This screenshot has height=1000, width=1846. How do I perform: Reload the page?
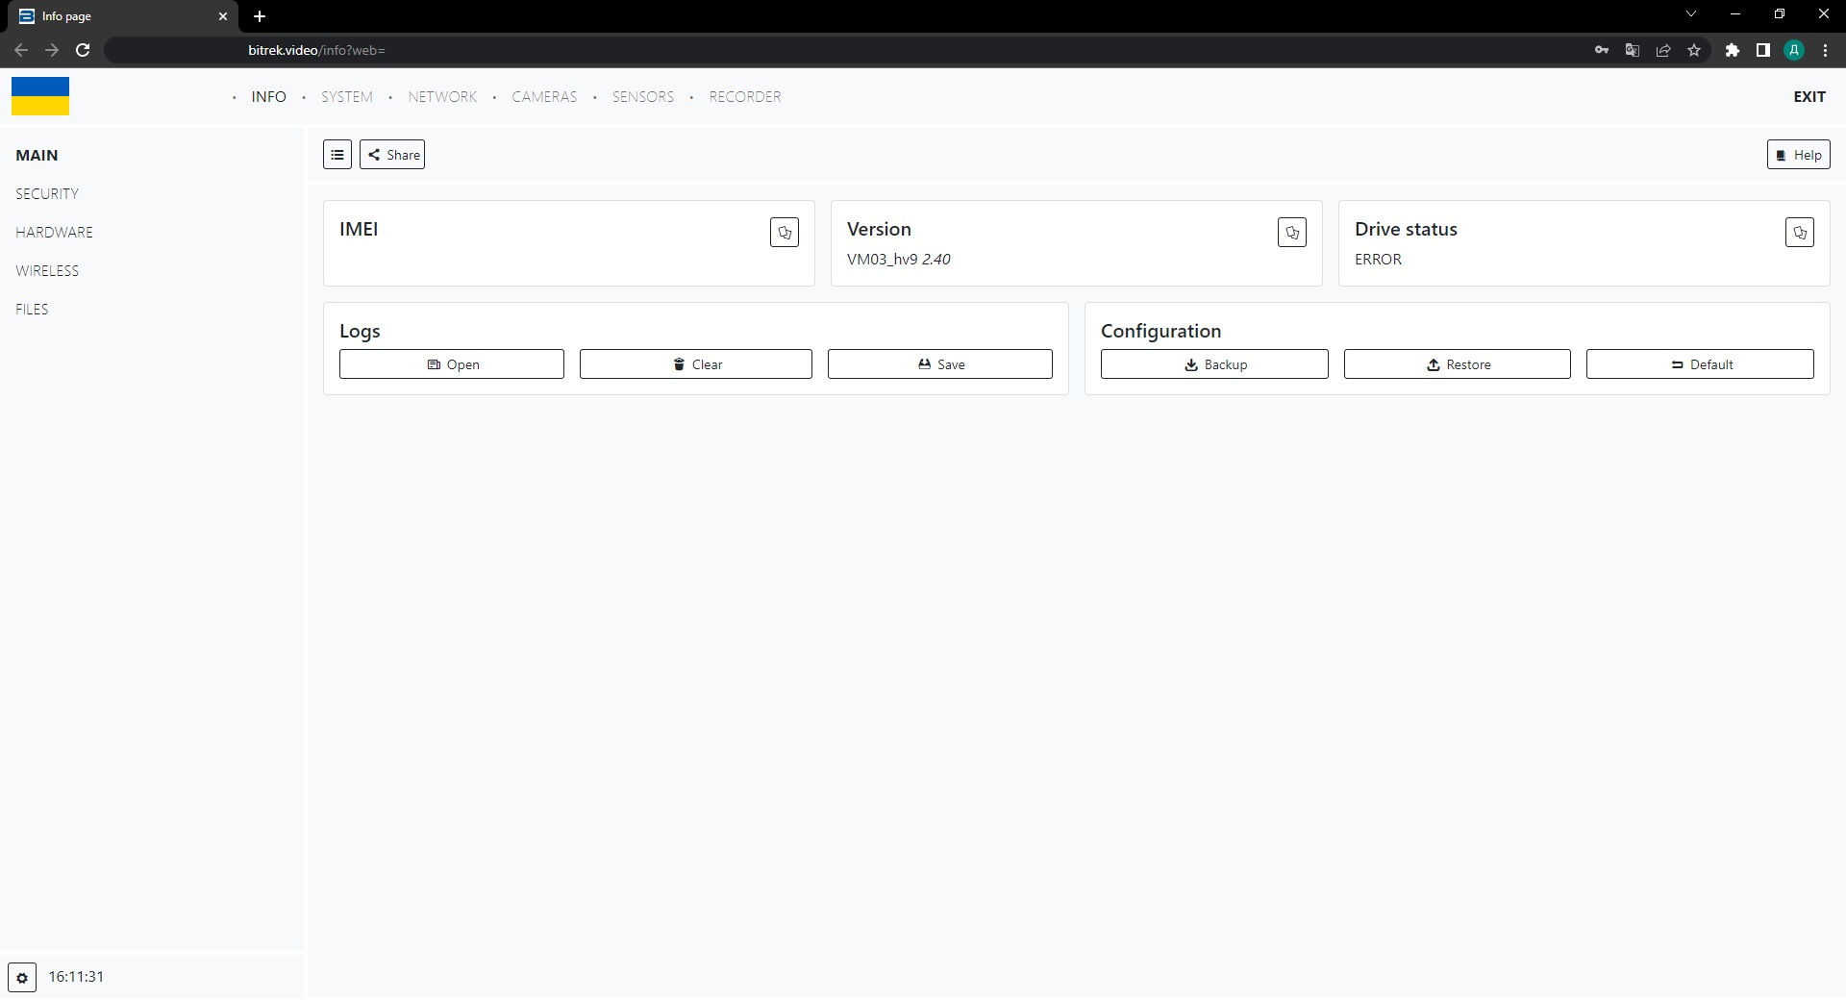click(83, 50)
